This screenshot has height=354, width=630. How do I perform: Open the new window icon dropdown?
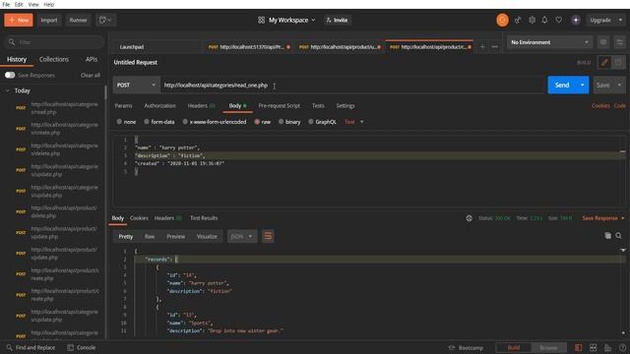click(x=105, y=20)
